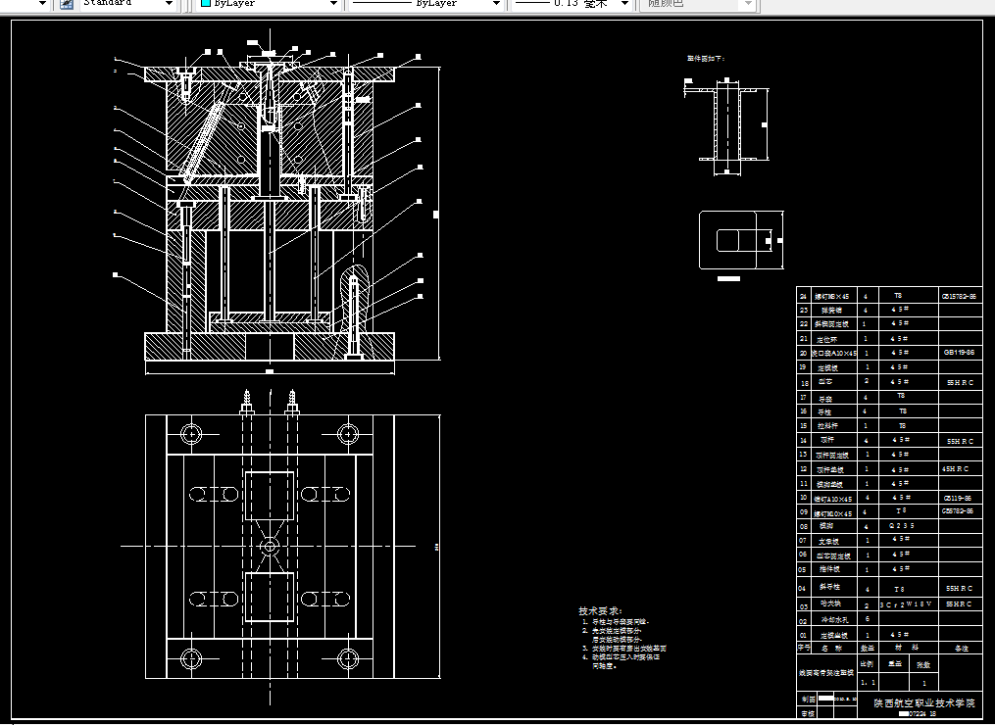The width and height of the screenshot is (995, 725).
Task: Select the 浇口套A10×45 name cell
Action: pyautogui.click(x=834, y=354)
